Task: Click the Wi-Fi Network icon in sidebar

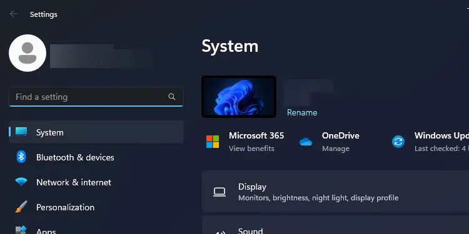Action: pyautogui.click(x=21, y=182)
